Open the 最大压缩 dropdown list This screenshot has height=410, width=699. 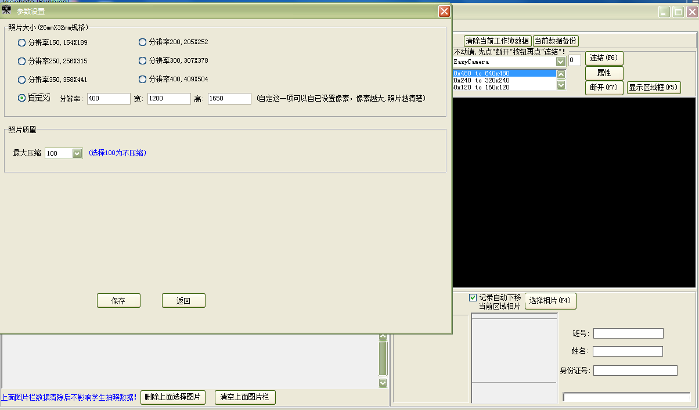[x=77, y=153]
